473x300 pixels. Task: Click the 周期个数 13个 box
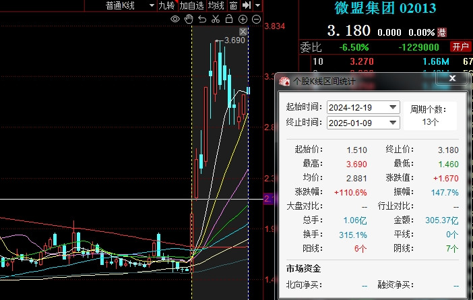430,116
